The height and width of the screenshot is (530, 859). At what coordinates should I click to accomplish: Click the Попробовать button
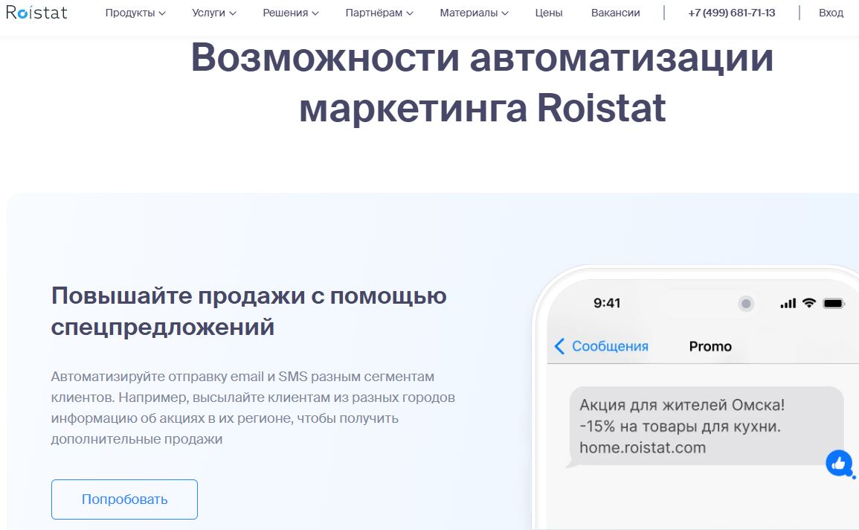124,499
